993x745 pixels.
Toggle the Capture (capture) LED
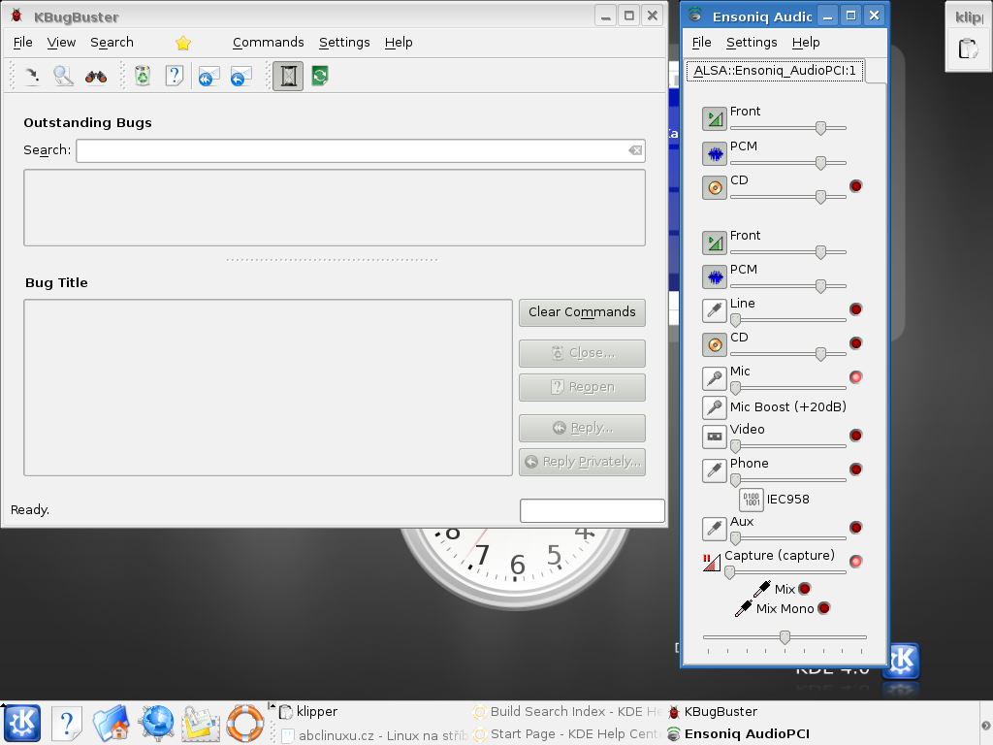[855, 562]
